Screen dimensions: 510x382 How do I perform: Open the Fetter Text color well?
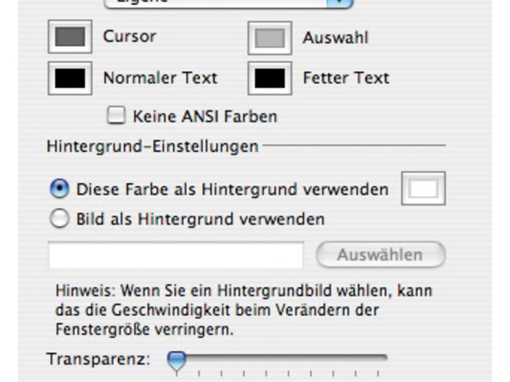coord(270,78)
